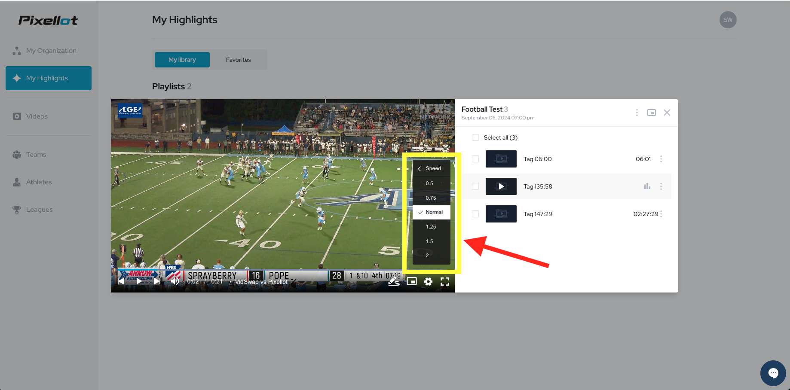The width and height of the screenshot is (790, 390).
Task: Enter fullscreen mode
Action: [445, 281]
